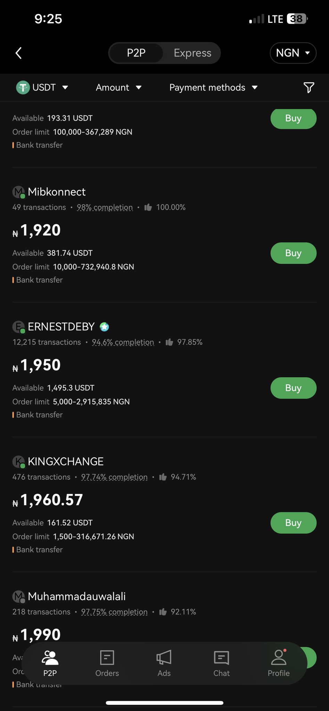Screen dimensions: 329x711
Task: Open Payment methods dropdown
Action: [x=213, y=87]
